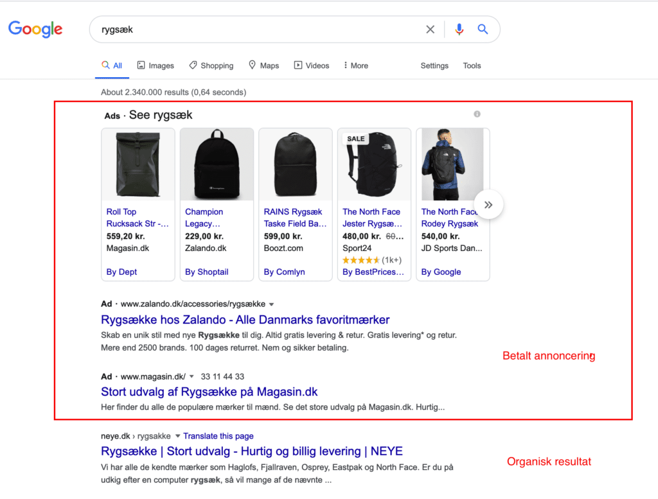Open Settings
The width and height of the screenshot is (658, 499).
[434, 66]
